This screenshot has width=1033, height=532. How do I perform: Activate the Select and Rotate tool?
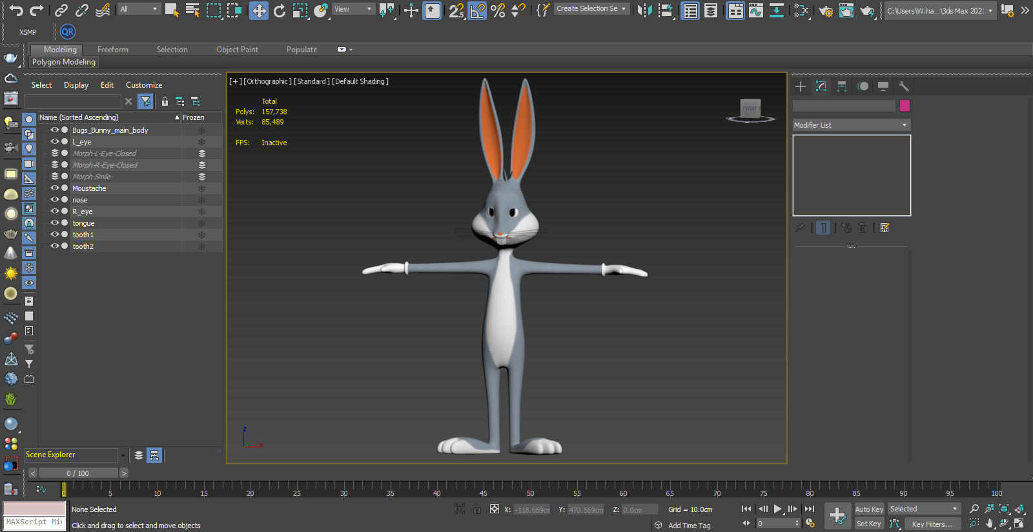coord(280,10)
